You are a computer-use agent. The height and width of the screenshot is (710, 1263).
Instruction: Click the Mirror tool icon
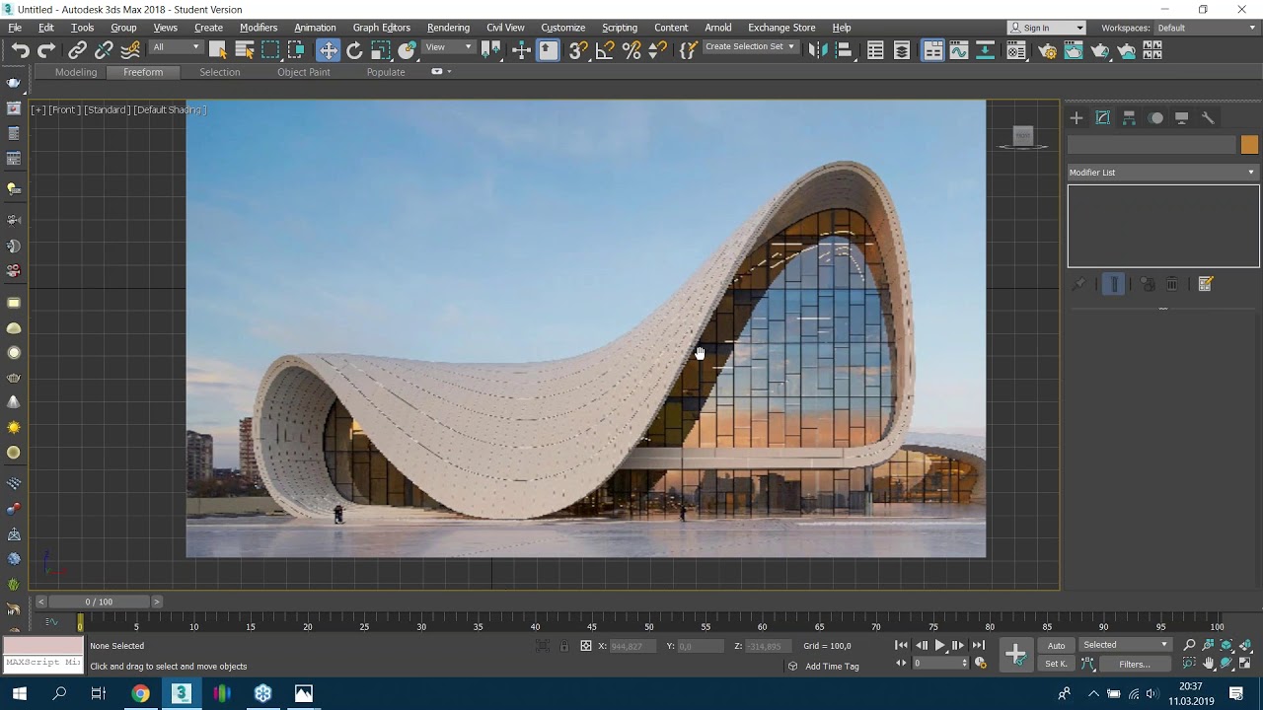[x=817, y=50]
